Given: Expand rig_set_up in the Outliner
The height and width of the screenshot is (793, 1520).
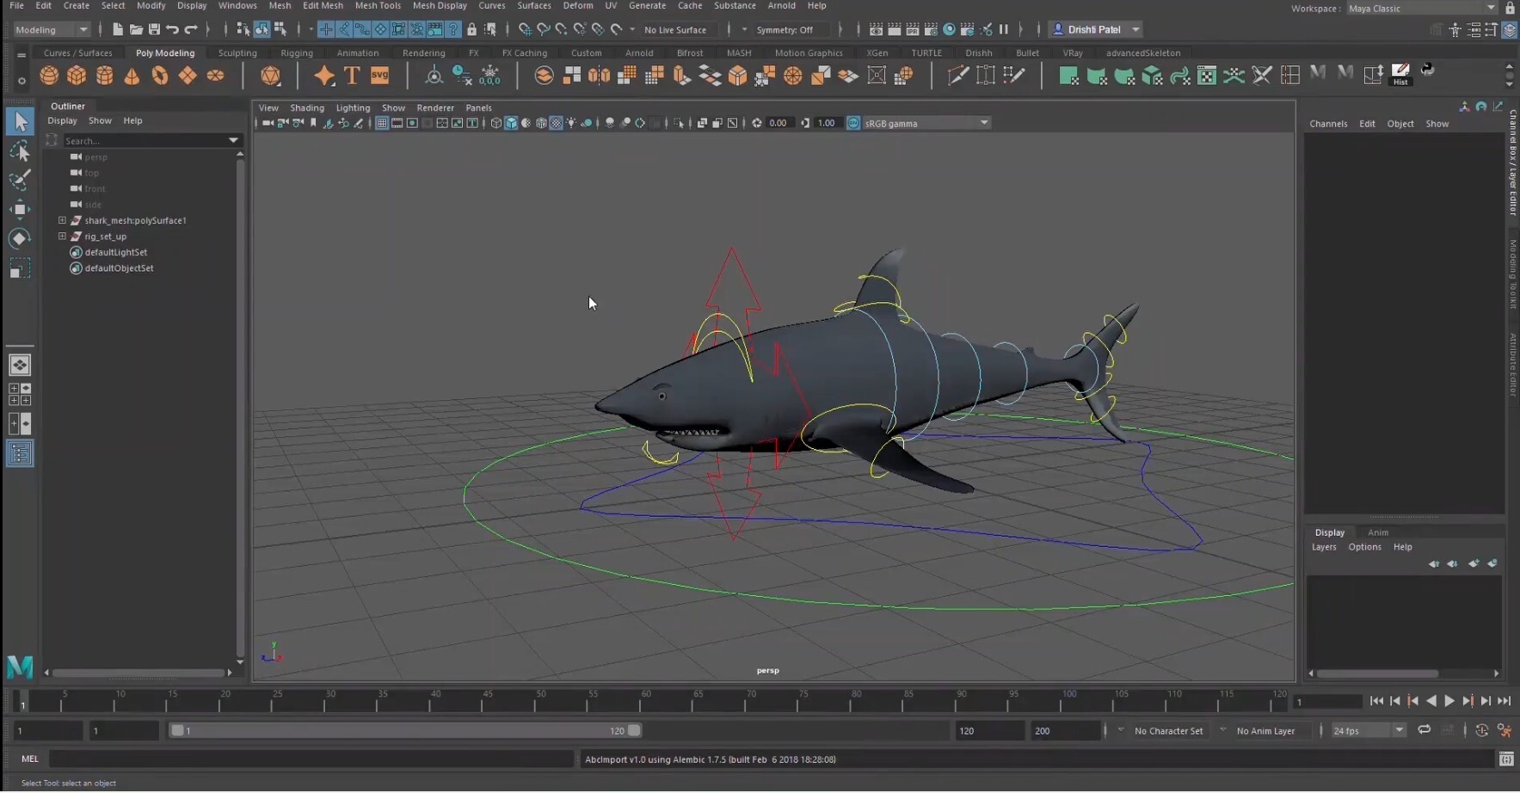Looking at the screenshot, I should click(x=61, y=236).
